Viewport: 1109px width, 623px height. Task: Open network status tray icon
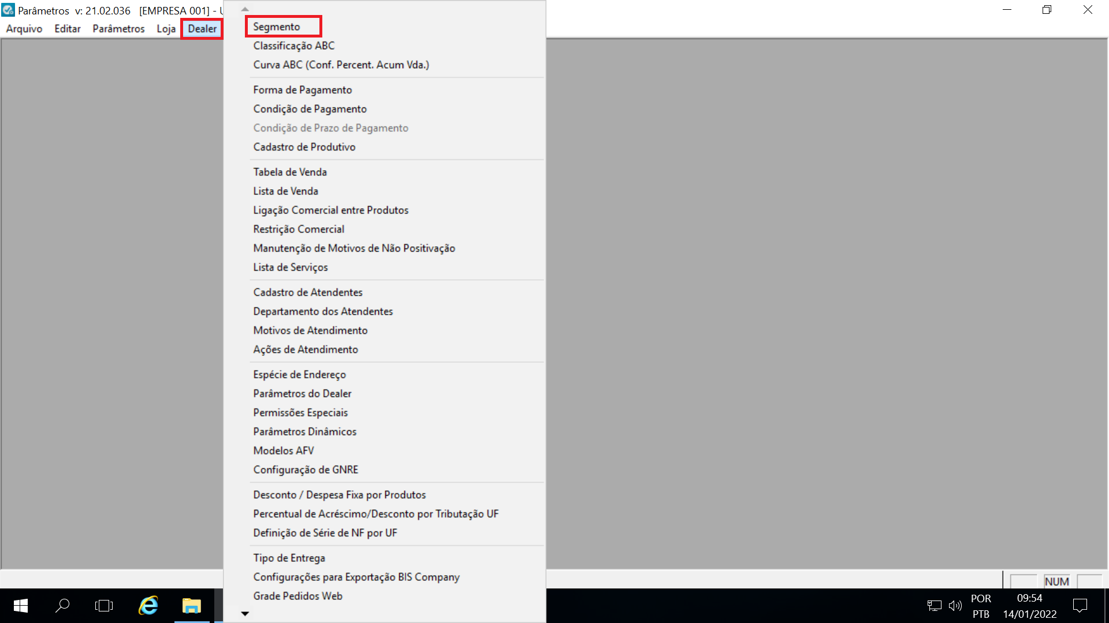point(935,606)
